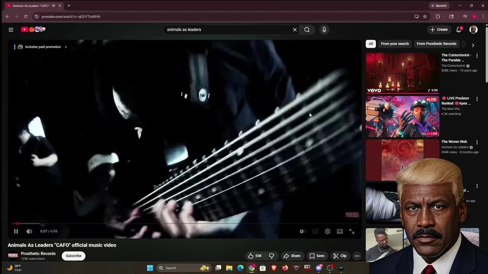Viewport: 488px width, 274px height.
Task: Launch Microsoft Edge from the taskbar
Action: click(240, 268)
